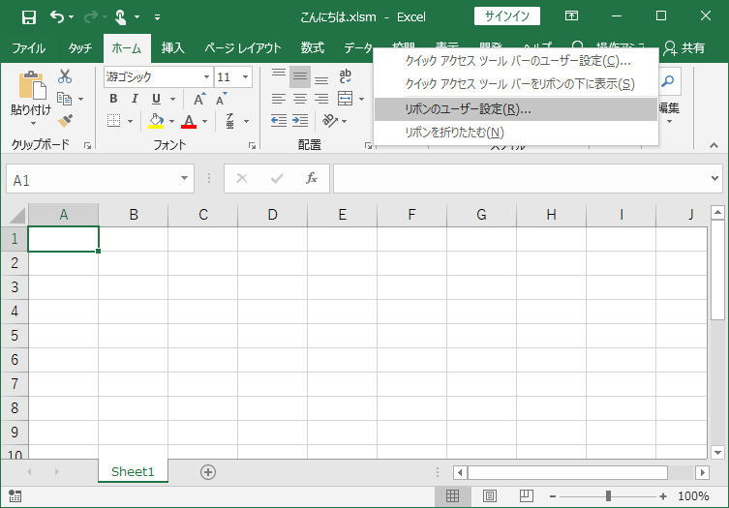The width and height of the screenshot is (729, 508).
Task: Collapse the ribbon with the arrow
Action: [x=714, y=145]
